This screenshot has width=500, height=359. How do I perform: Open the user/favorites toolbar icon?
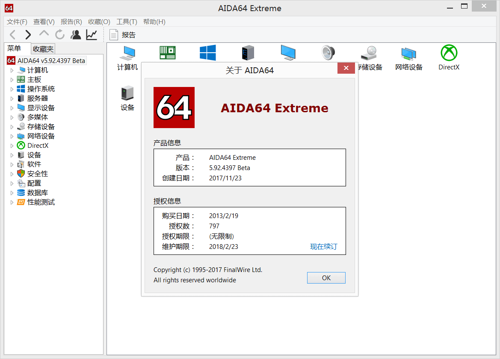pyautogui.click(x=76, y=35)
